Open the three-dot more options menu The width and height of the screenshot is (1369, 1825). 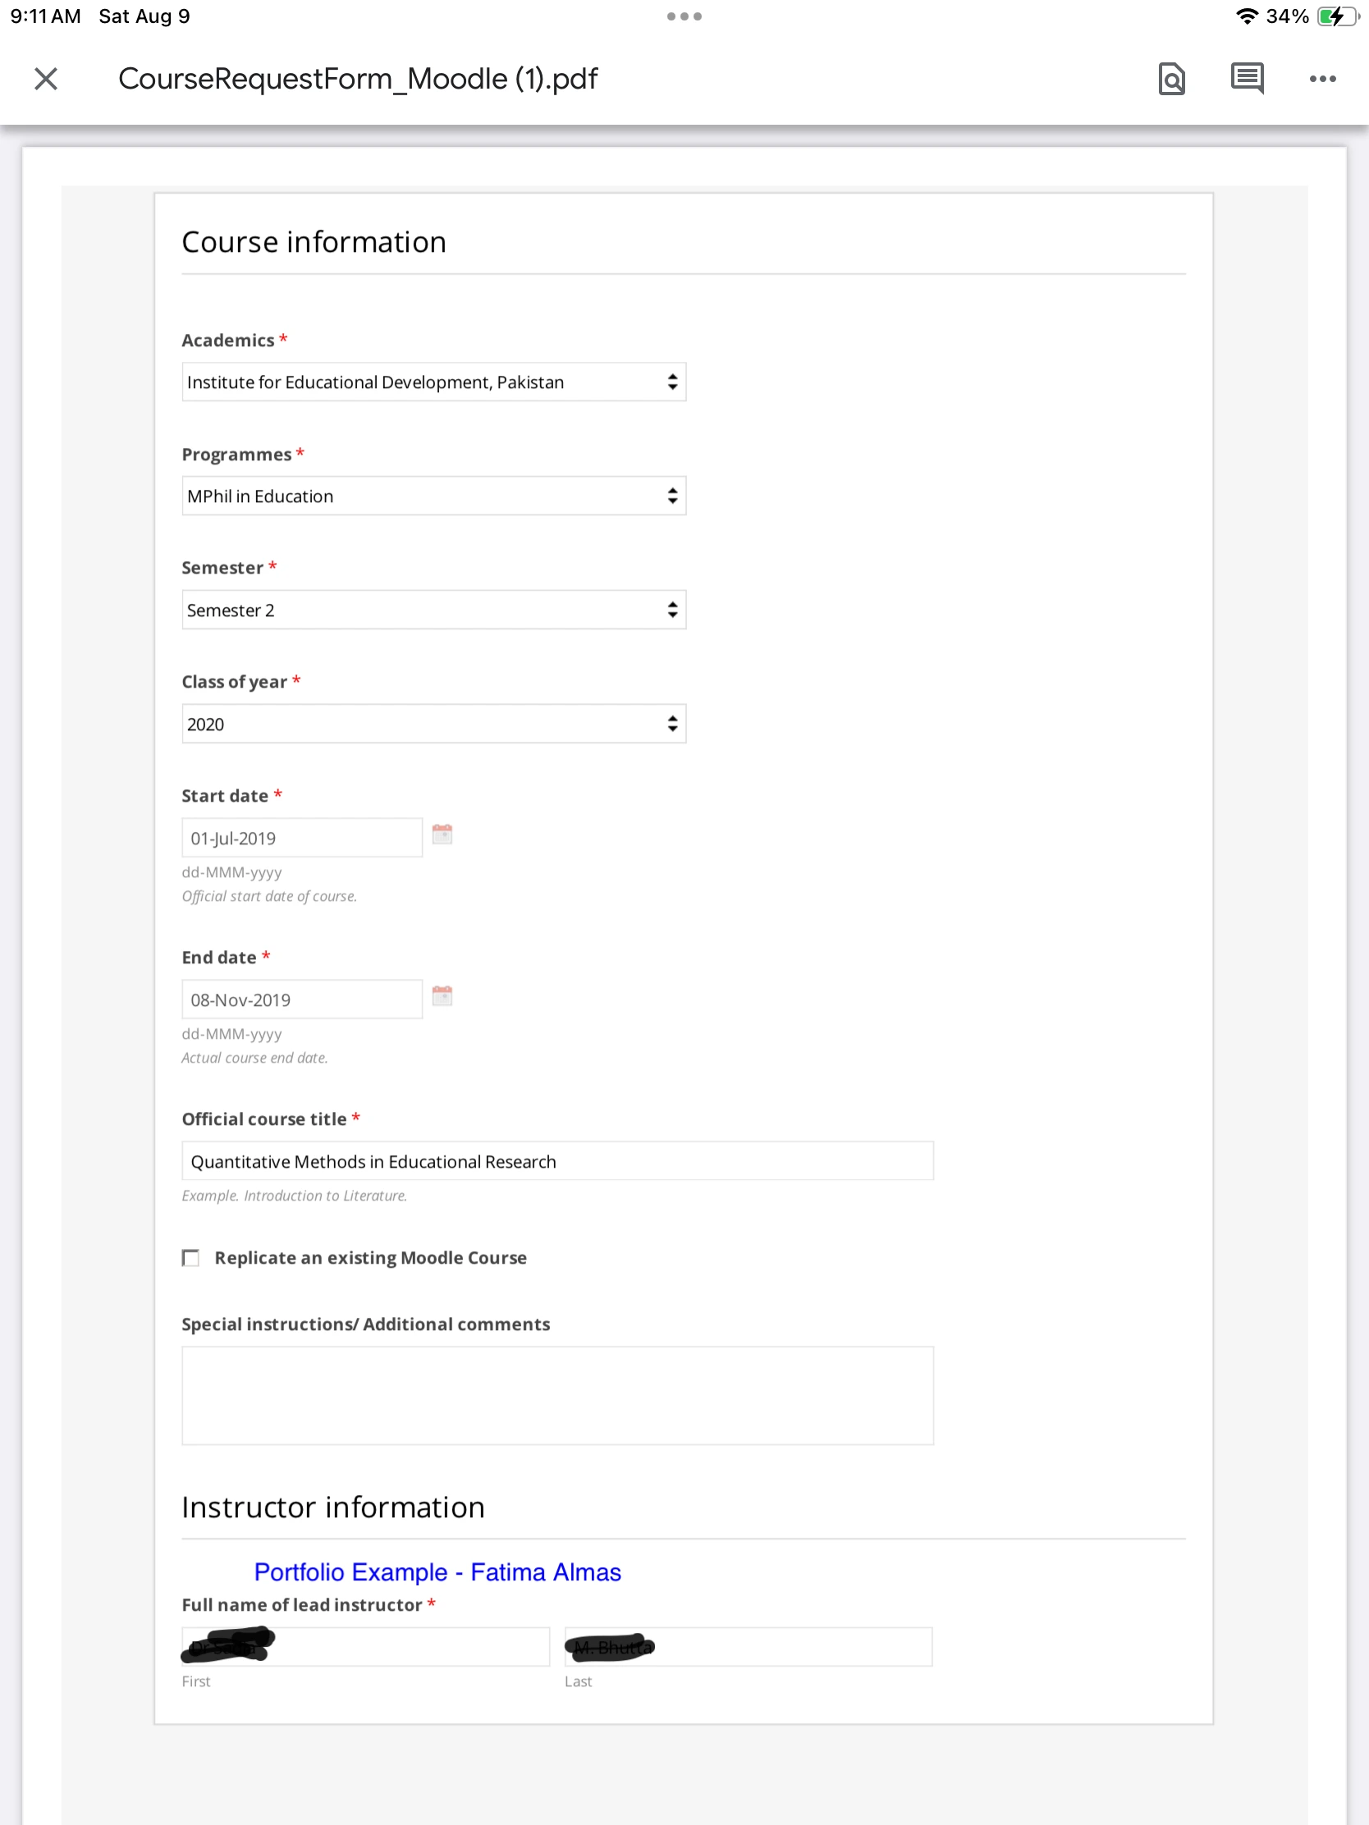point(1322,80)
